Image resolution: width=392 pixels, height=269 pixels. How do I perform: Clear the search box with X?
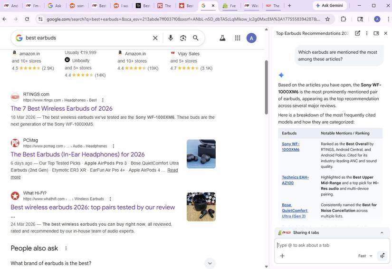(155, 38)
